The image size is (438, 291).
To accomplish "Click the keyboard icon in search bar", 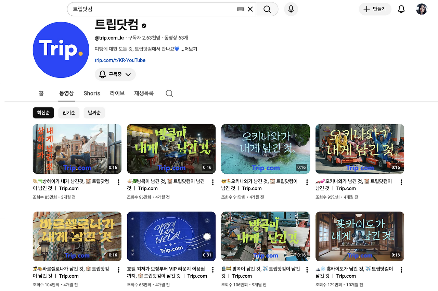I will coord(240,9).
